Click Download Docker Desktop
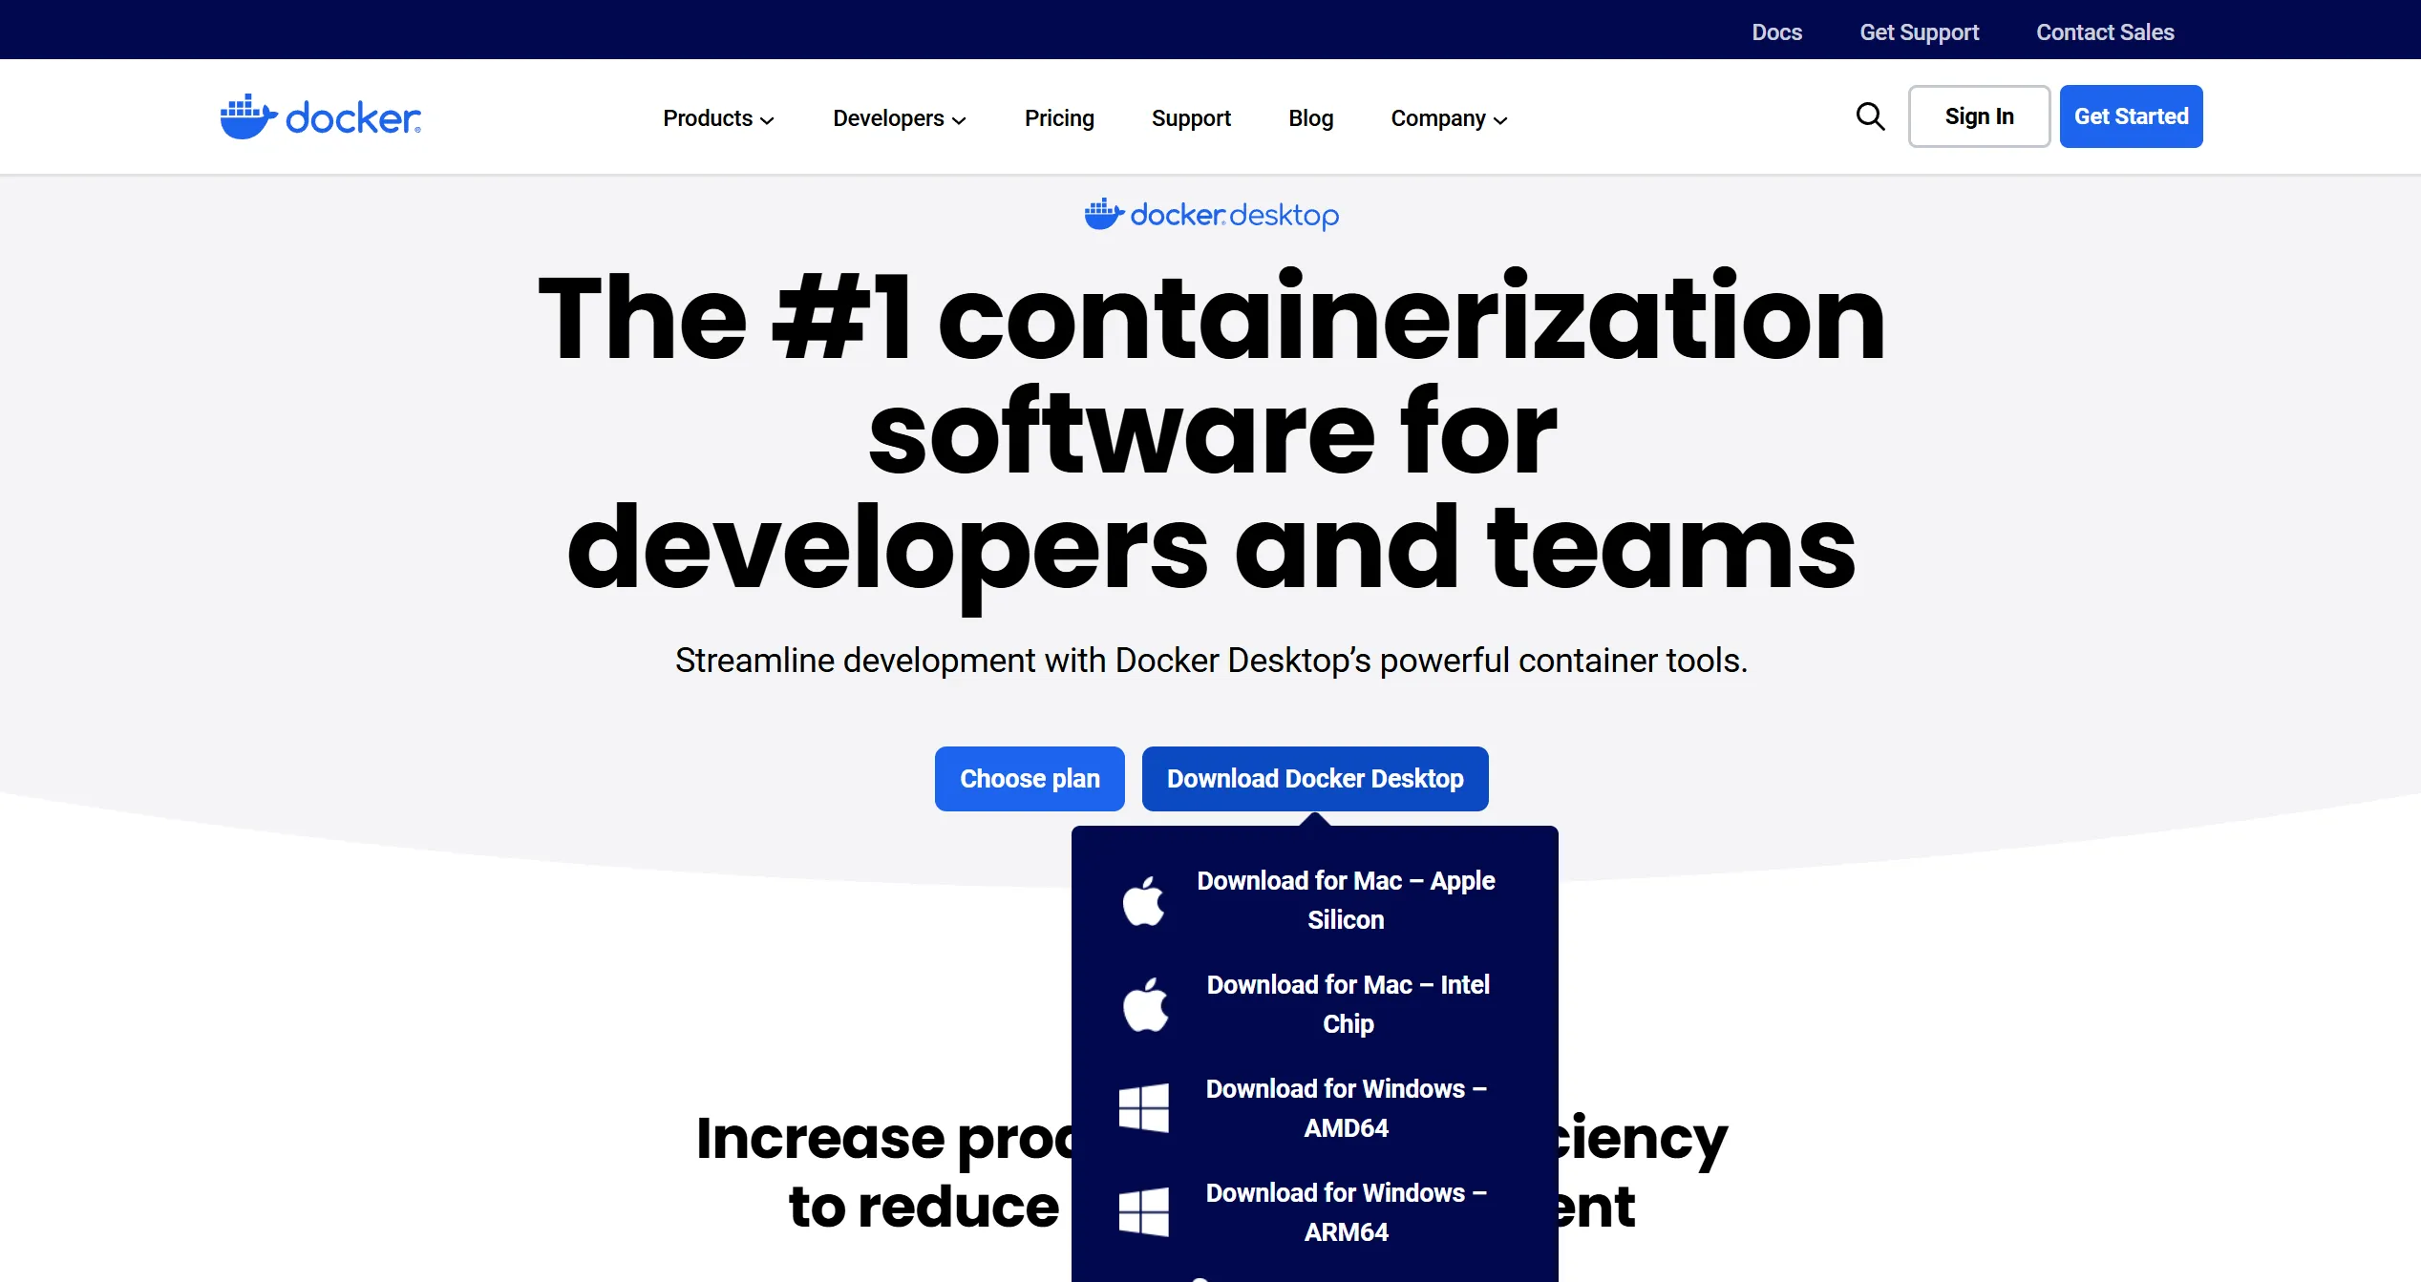The width and height of the screenshot is (2421, 1282). (x=1315, y=778)
